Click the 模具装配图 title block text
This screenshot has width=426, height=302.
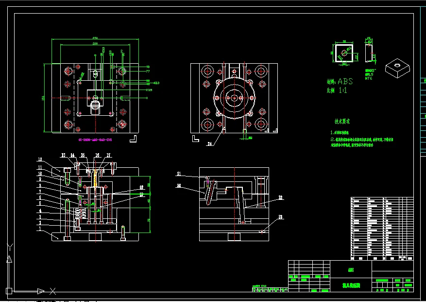click(351, 285)
